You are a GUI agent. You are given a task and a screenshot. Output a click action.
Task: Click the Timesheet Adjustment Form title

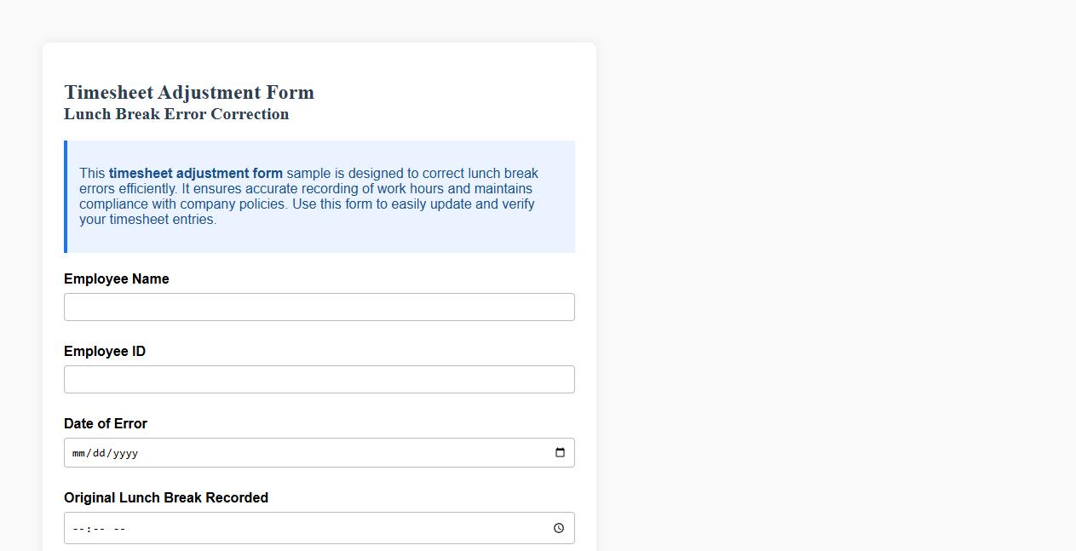[x=188, y=92]
